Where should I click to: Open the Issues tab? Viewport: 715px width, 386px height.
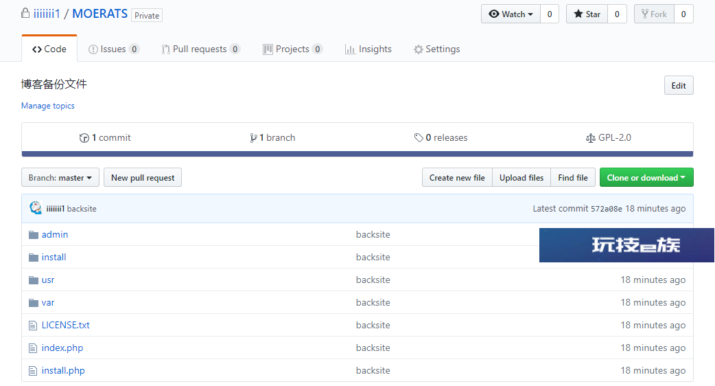tap(113, 49)
